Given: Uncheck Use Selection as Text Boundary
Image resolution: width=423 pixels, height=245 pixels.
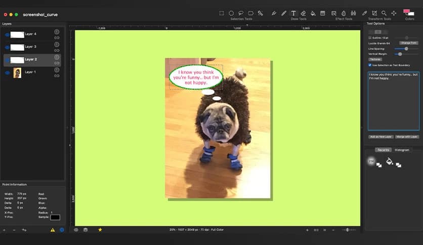Looking at the screenshot, I should 370,65.
